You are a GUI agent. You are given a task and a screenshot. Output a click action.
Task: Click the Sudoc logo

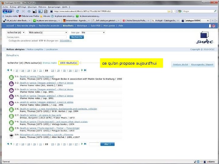click(205, 38)
